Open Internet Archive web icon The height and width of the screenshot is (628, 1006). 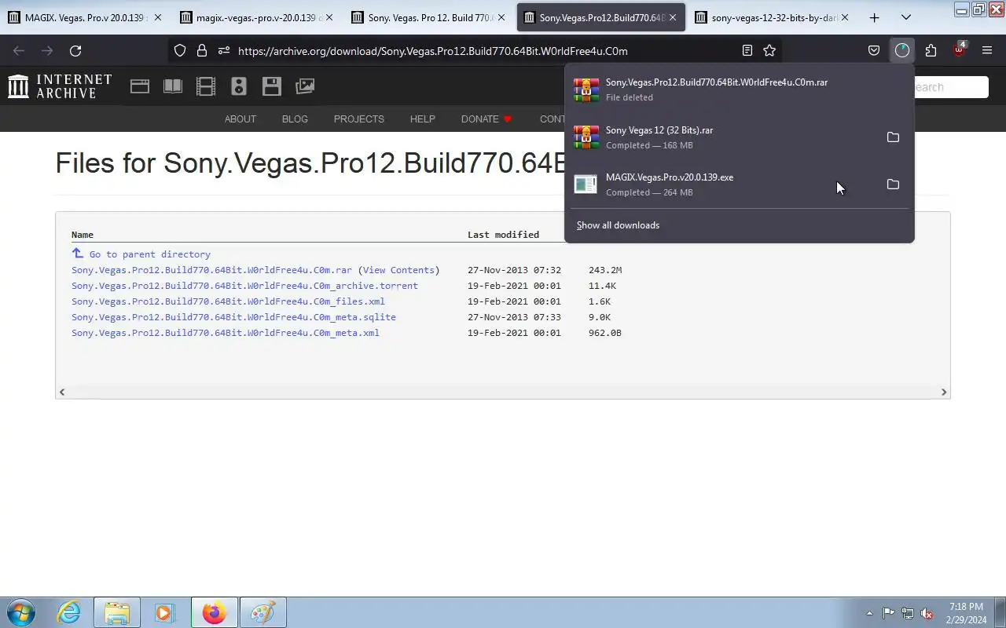(x=140, y=86)
